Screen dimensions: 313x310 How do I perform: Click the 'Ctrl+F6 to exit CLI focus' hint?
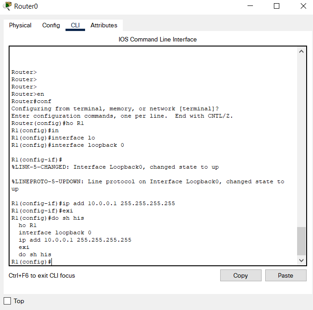tap(42, 275)
